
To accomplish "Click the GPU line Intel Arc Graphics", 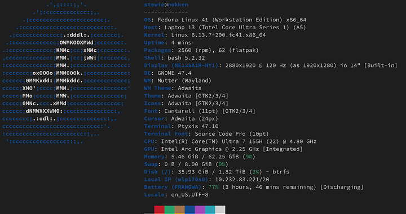I will 223,149.
